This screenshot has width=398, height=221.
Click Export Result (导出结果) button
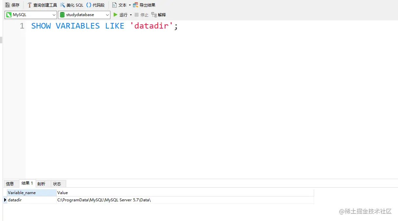coord(144,5)
